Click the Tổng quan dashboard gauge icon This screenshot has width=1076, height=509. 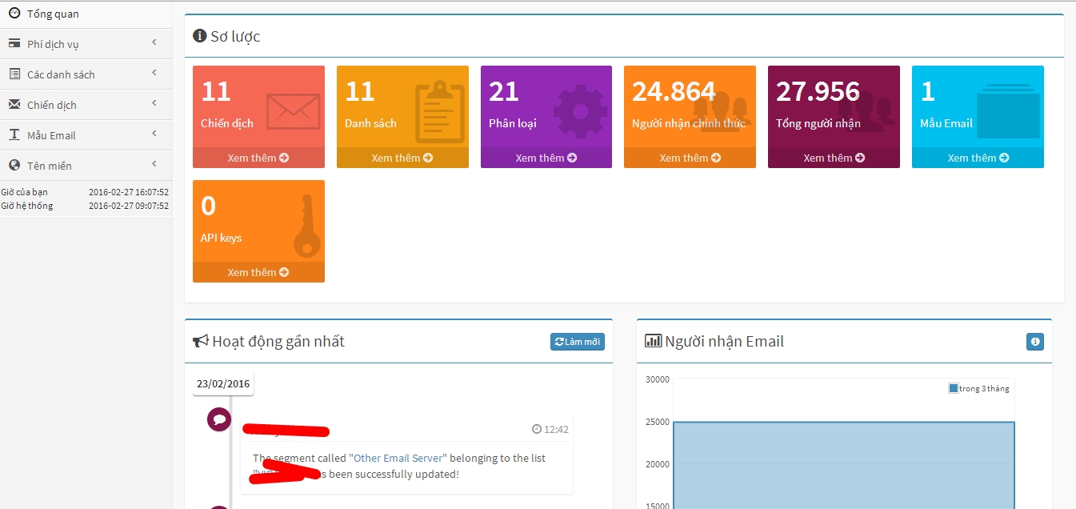click(x=14, y=14)
